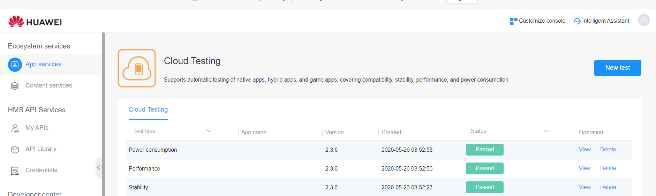Select the Power consumption row
The height and width of the screenshot is (196, 656).
click(x=379, y=150)
